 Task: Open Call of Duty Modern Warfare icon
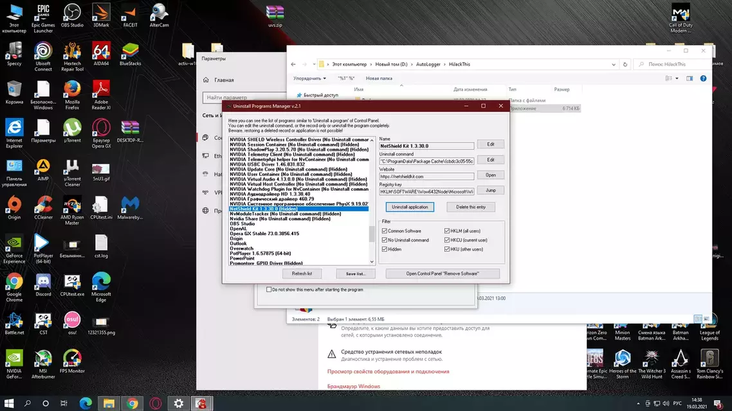click(681, 18)
